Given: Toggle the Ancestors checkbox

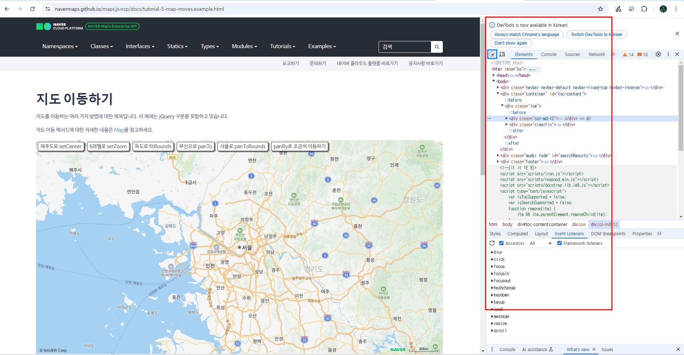Looking at the screenshot, I should (501, 243).
